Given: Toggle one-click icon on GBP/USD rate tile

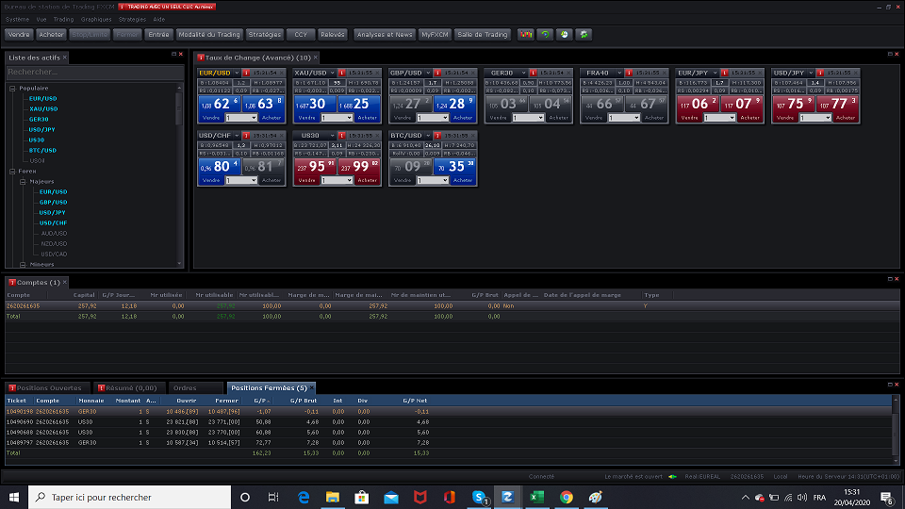Looking at the screenshot, I should [x=437, y=73].
